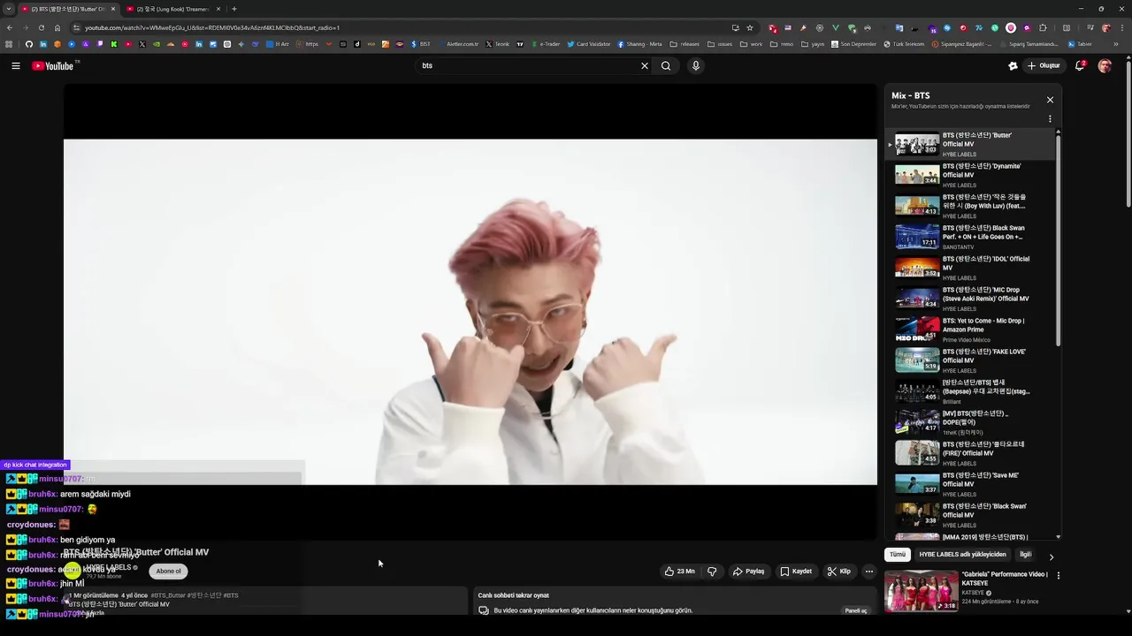The width and height of the screenshot is (1132, 636).
Task: Select the FIRE Official MV entry
Action: [x=971, y=453]
